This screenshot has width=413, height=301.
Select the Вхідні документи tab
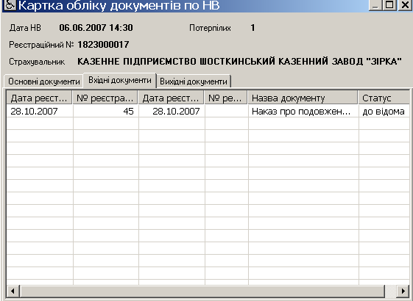click(120, 80)
